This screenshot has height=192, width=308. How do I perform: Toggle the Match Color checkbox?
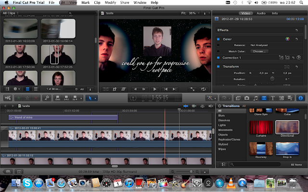[218, 51]
